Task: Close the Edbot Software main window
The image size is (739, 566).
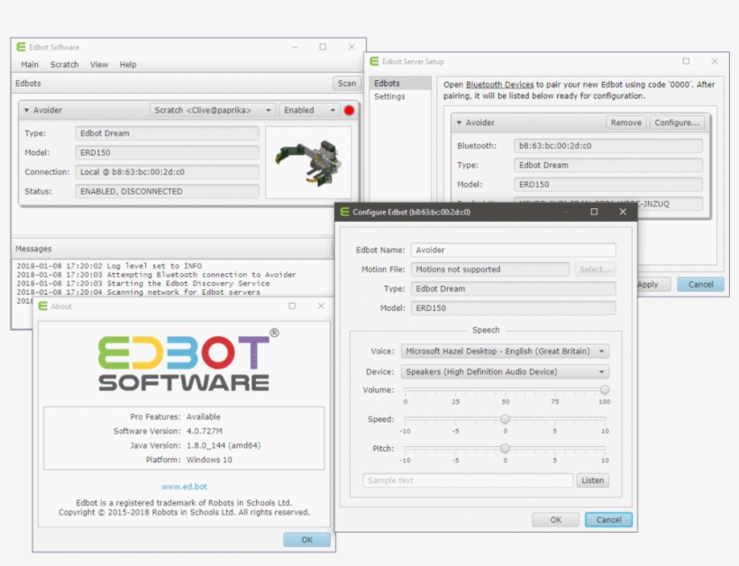Action: click(351, 47)
